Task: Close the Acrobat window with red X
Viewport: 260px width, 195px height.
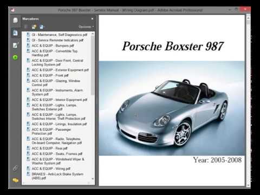Action: pos(245,9)
